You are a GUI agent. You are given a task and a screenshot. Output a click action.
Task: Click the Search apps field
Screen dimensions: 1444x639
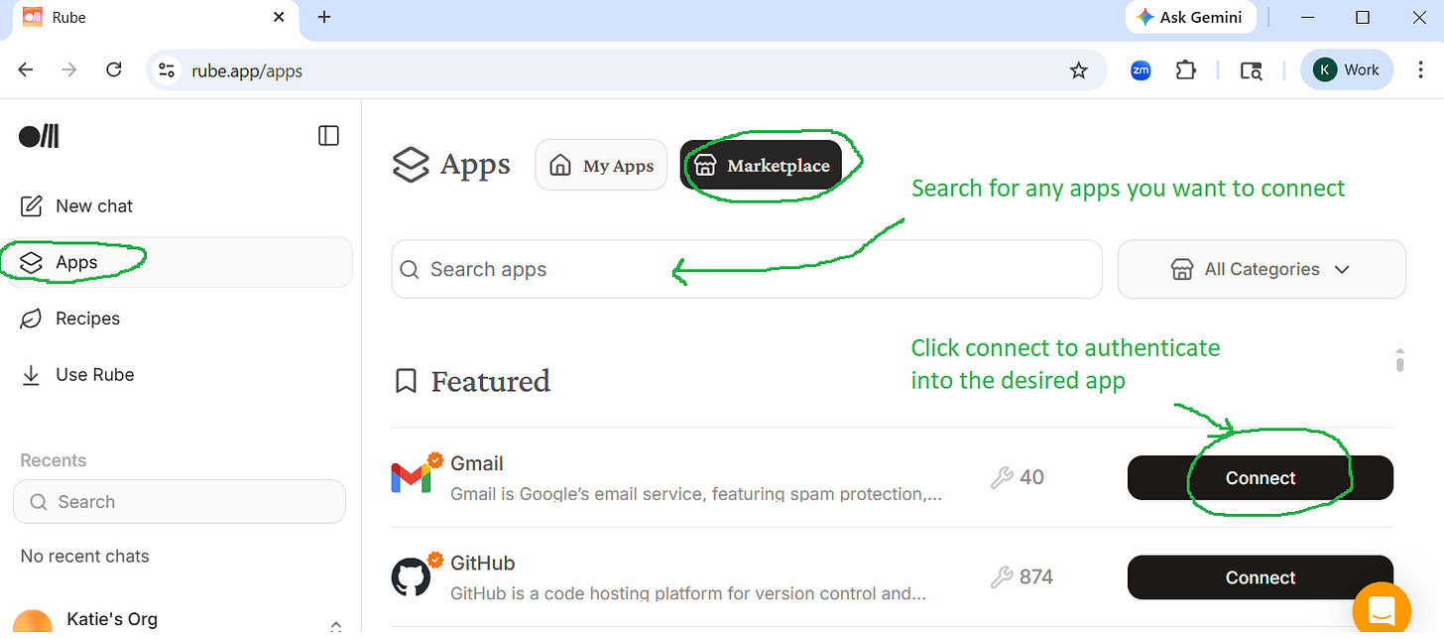coord(747,269)
